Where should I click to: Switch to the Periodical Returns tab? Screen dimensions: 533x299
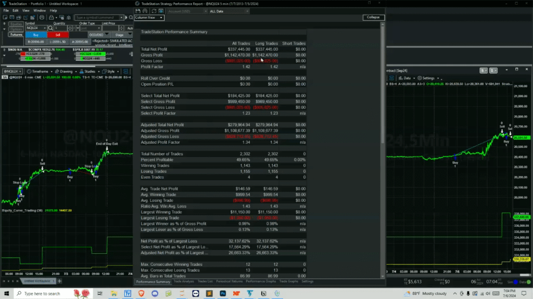pyautogui.click(x=230, y=281)
